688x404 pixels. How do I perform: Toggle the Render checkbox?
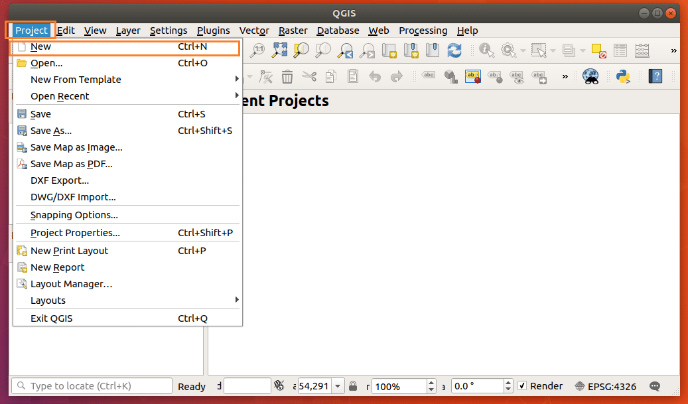pyautogui.click(x=522, y=386)
